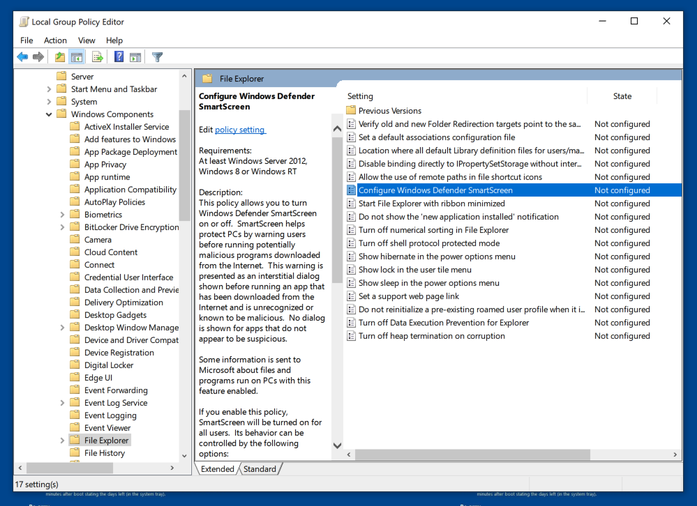Image resolution: width=697 pixels, height=506 pixels.
Task: Select 'Turn off shell protocol protected mode' setting
Action: click(x=428, y=243)
